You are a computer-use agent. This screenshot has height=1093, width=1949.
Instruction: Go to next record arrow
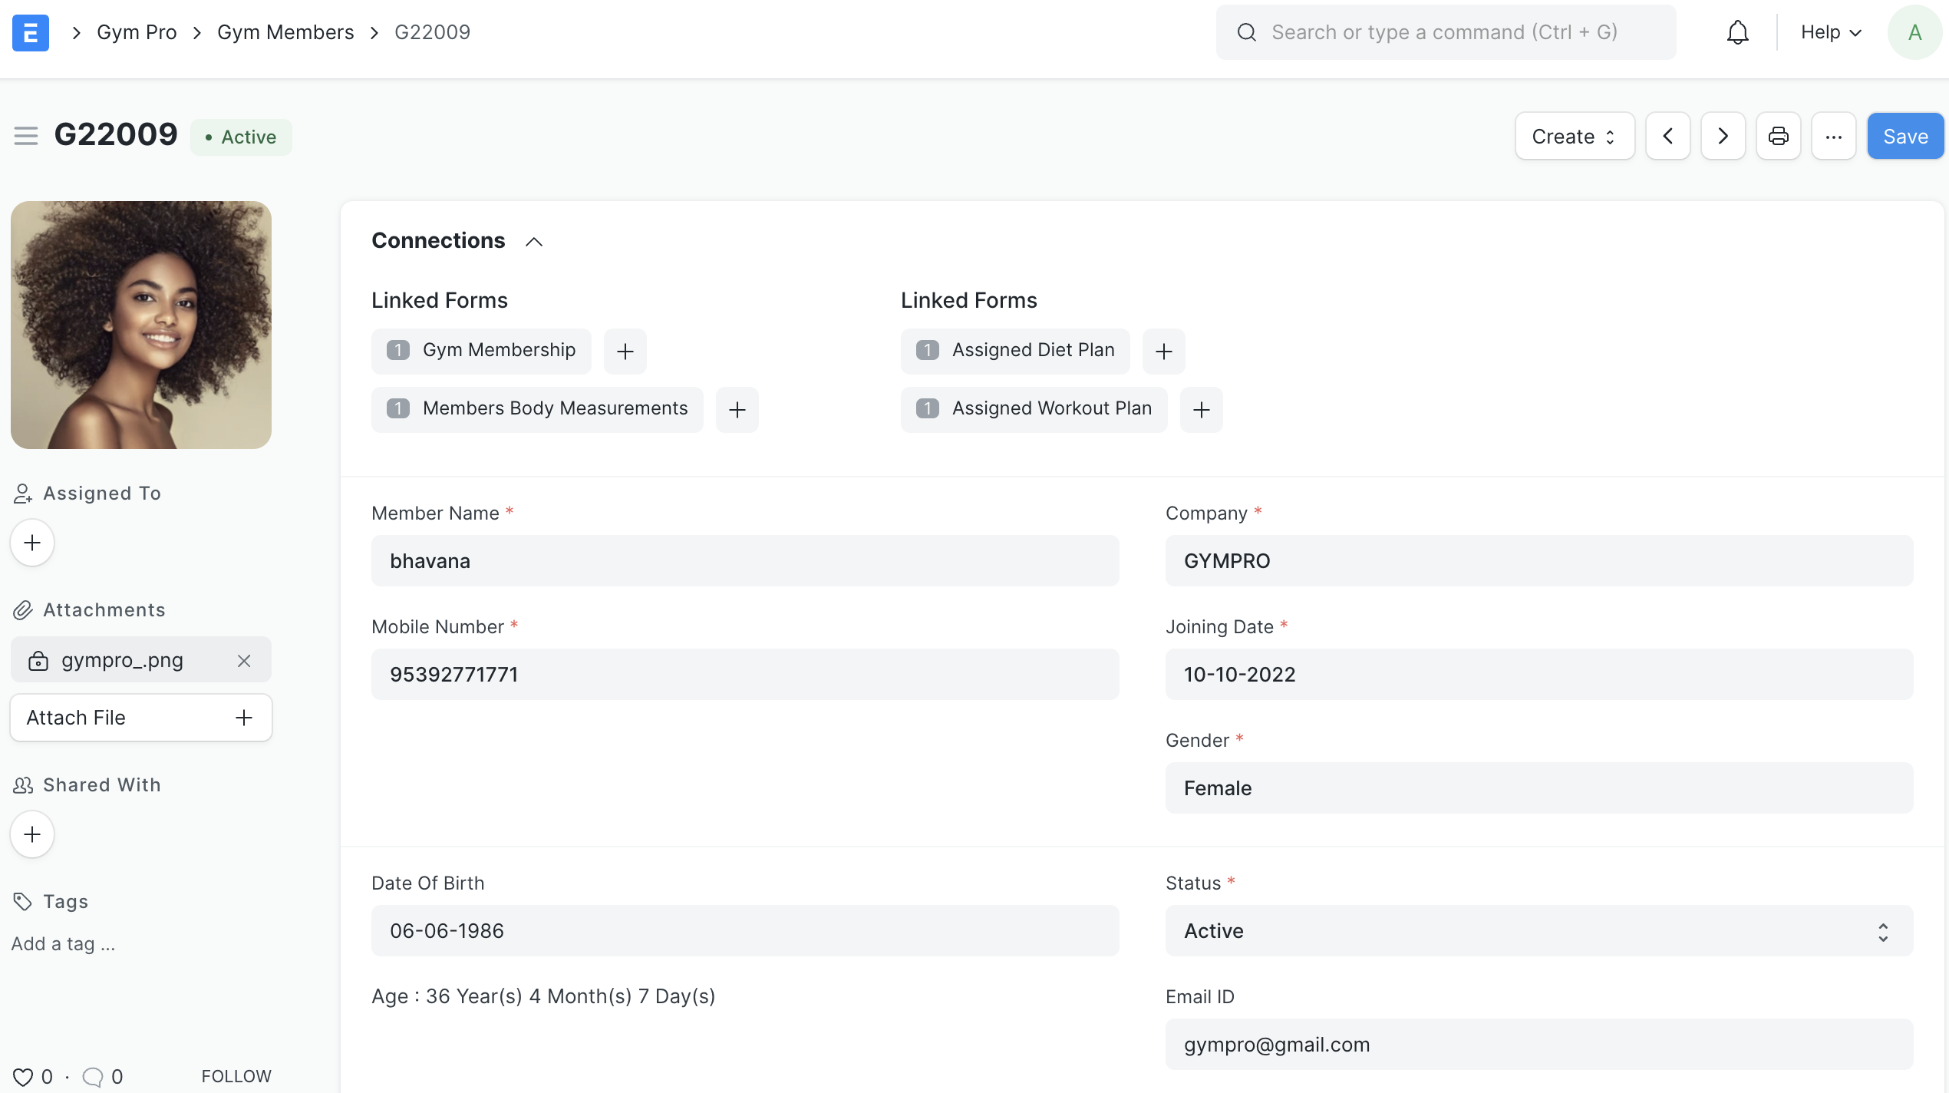(x=1723, y=137)
